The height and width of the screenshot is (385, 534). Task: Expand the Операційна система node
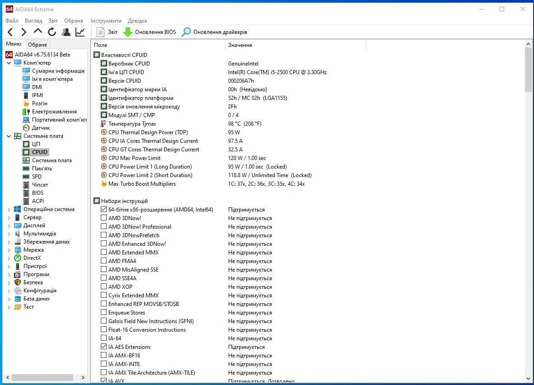click(x=9, y=210)
